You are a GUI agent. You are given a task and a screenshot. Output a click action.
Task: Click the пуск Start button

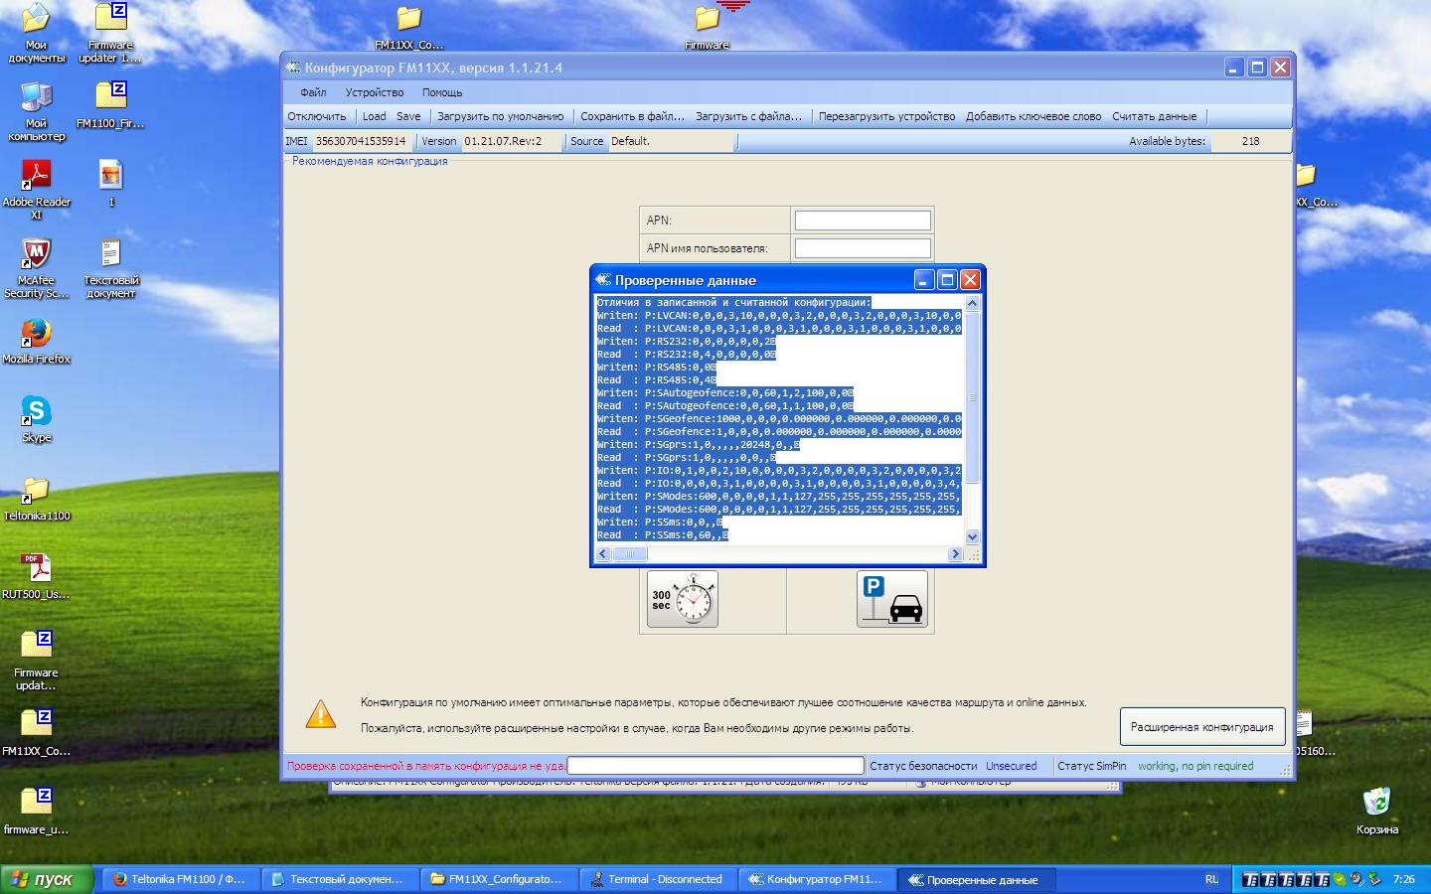click(47, 879)
